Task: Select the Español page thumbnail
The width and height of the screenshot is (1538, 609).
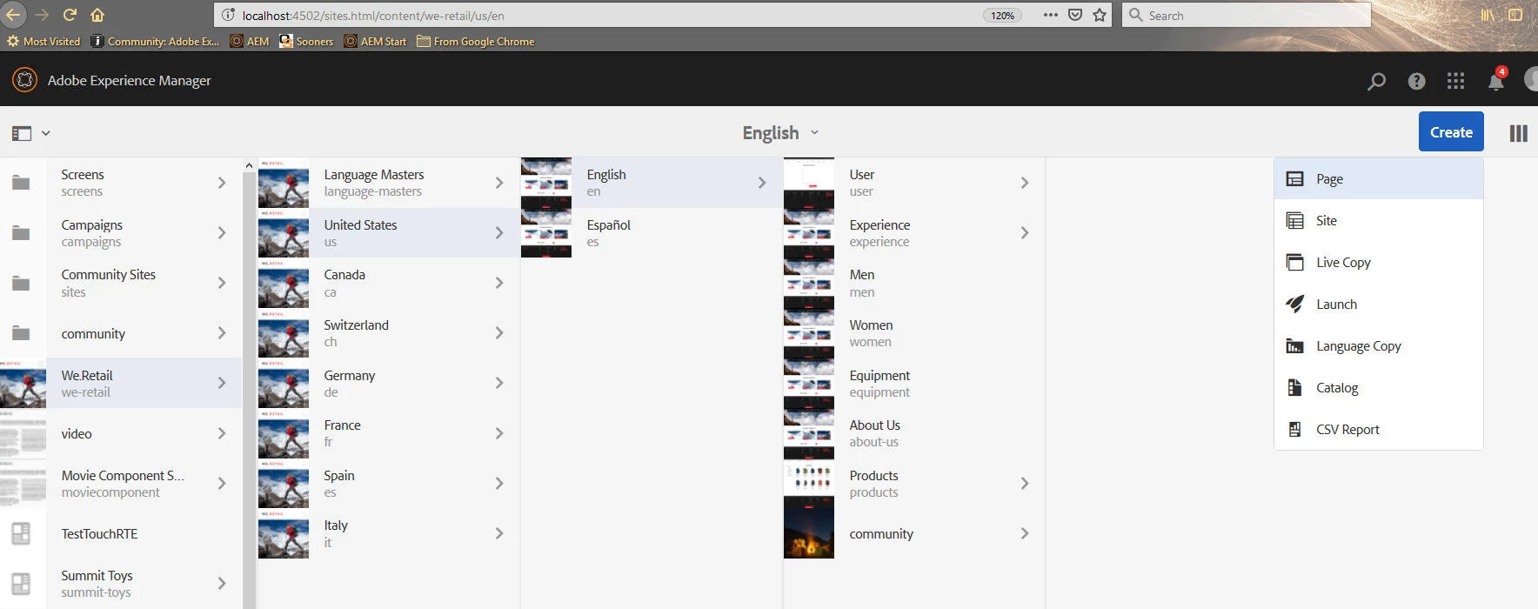Action: point(546,233)
